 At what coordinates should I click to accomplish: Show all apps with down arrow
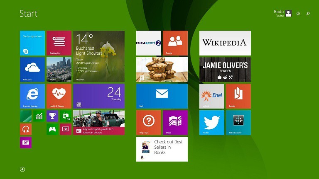click(22, 169)
